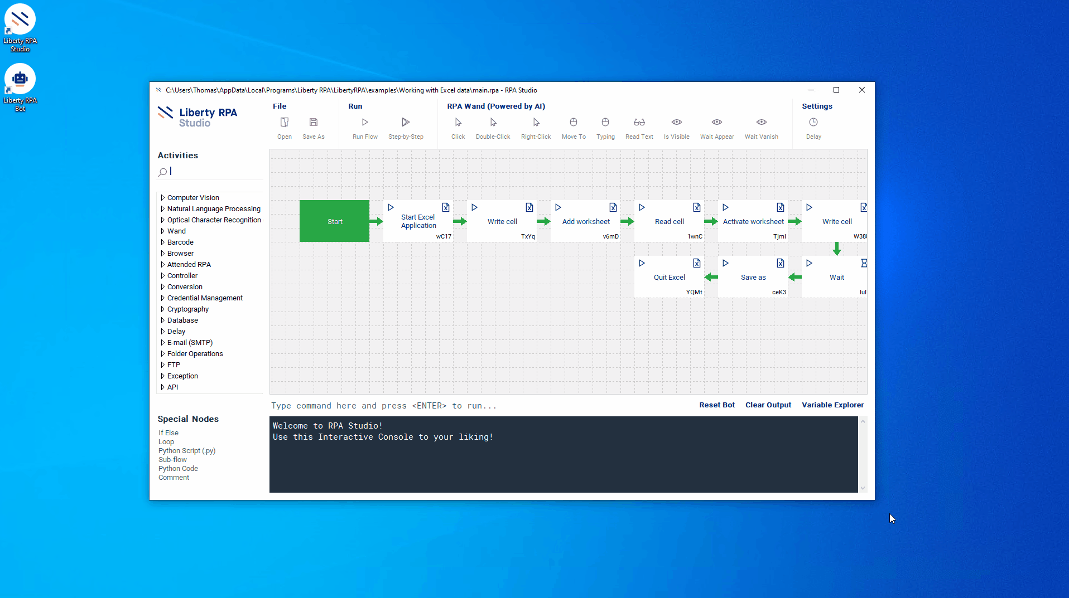Run the Write cell TxYq node
The height and width of the screenshot is (598, 1069).
(x=474, y=207)
